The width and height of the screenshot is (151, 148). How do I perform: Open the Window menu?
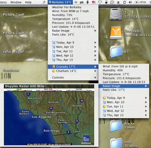tap(16, 2)
